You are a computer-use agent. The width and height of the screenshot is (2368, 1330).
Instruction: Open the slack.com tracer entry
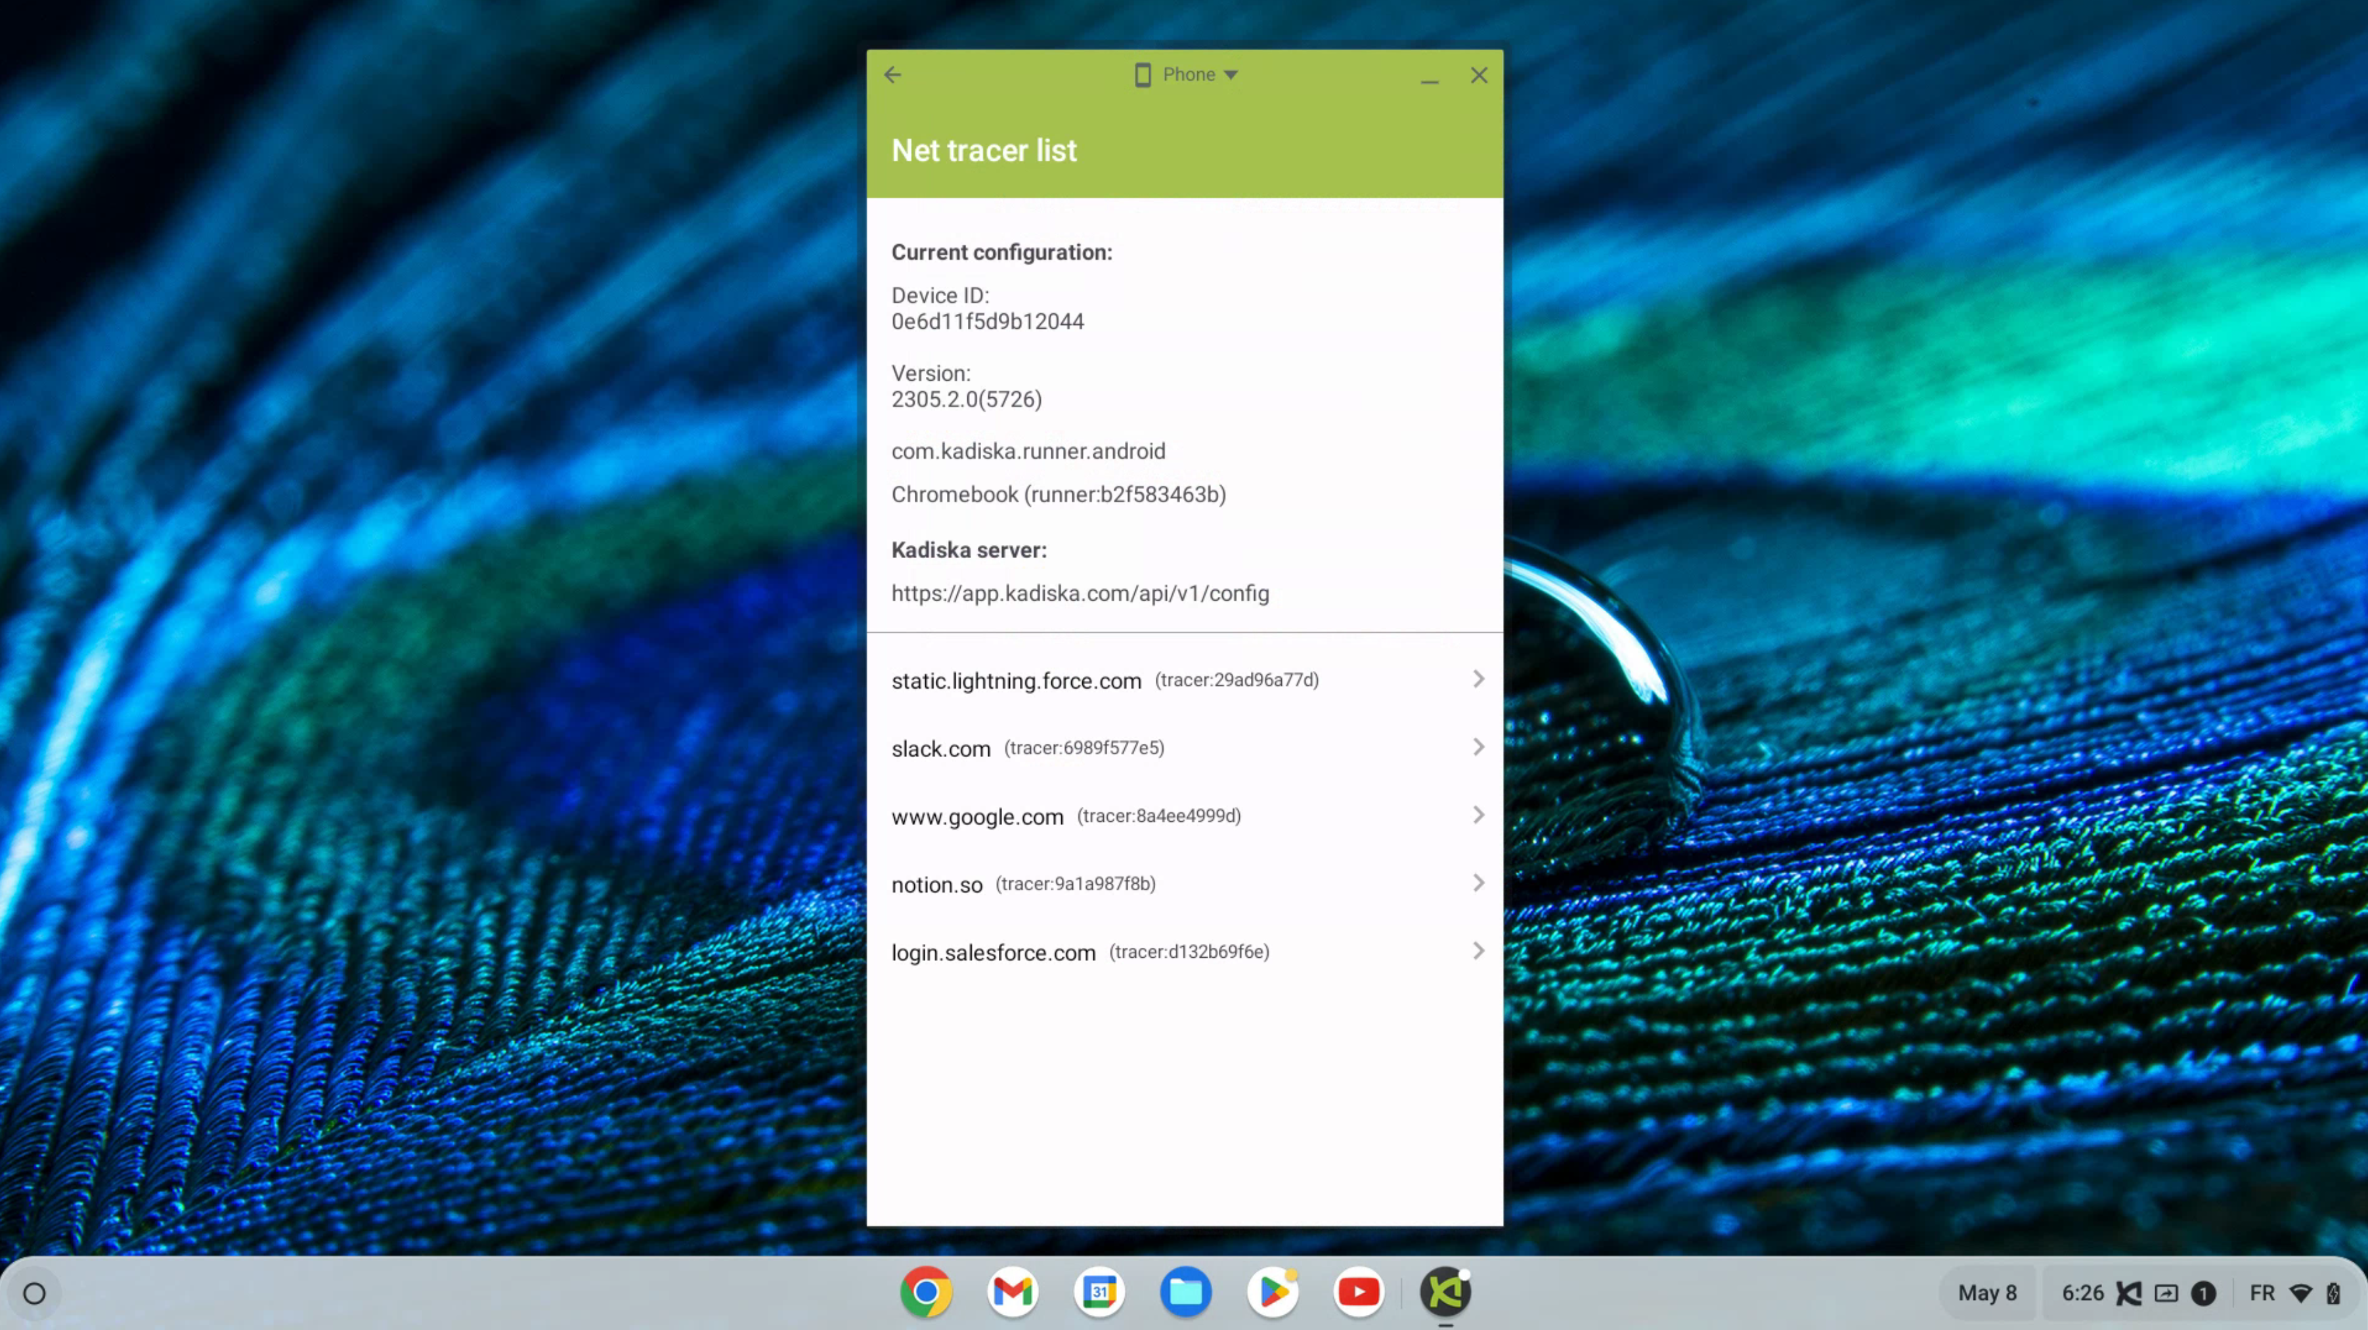(x=1185, y=748)
